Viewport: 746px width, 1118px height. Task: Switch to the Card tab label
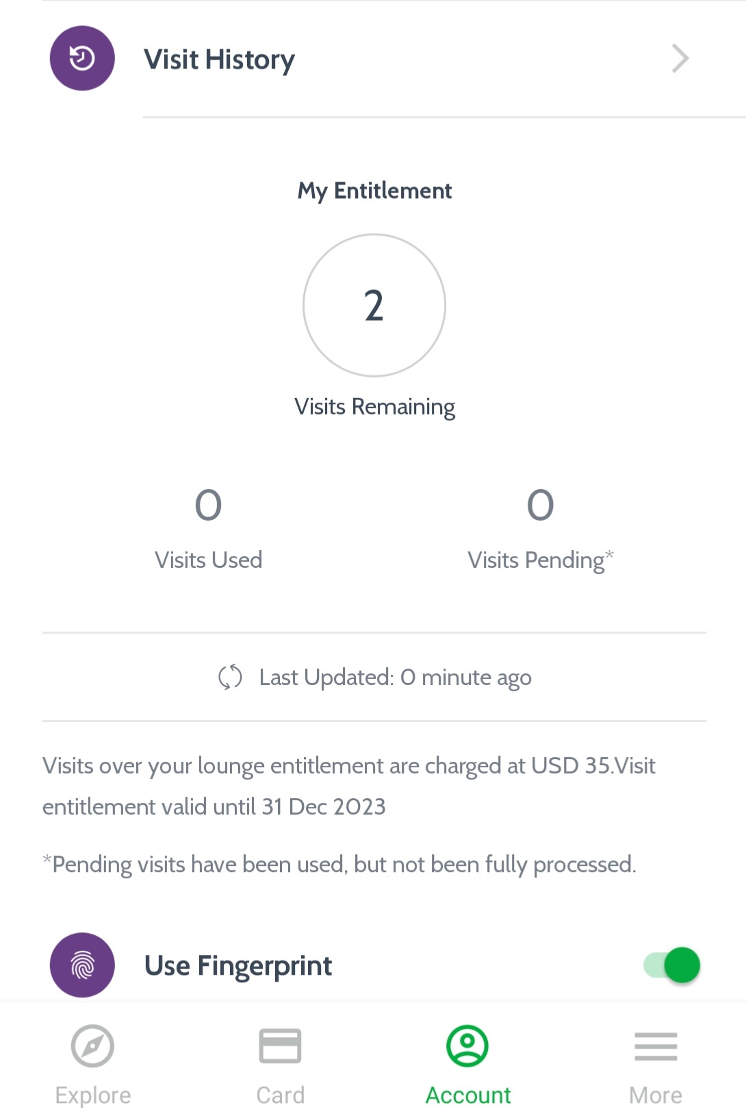[x=280, y=1095]
